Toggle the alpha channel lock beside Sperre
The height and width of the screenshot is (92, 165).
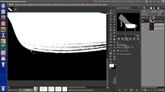[154, 18]
